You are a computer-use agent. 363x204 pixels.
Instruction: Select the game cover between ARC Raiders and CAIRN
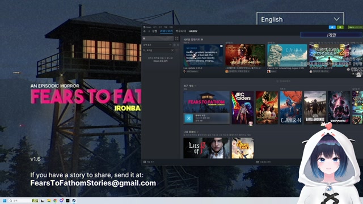(267, 108)
